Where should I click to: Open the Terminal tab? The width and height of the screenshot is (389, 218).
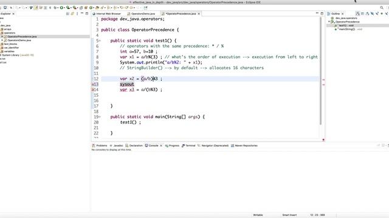pyautogui.click(x=188, y=145)
